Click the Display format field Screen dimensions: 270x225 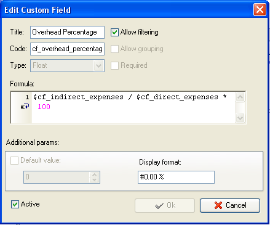pos(176,177)
